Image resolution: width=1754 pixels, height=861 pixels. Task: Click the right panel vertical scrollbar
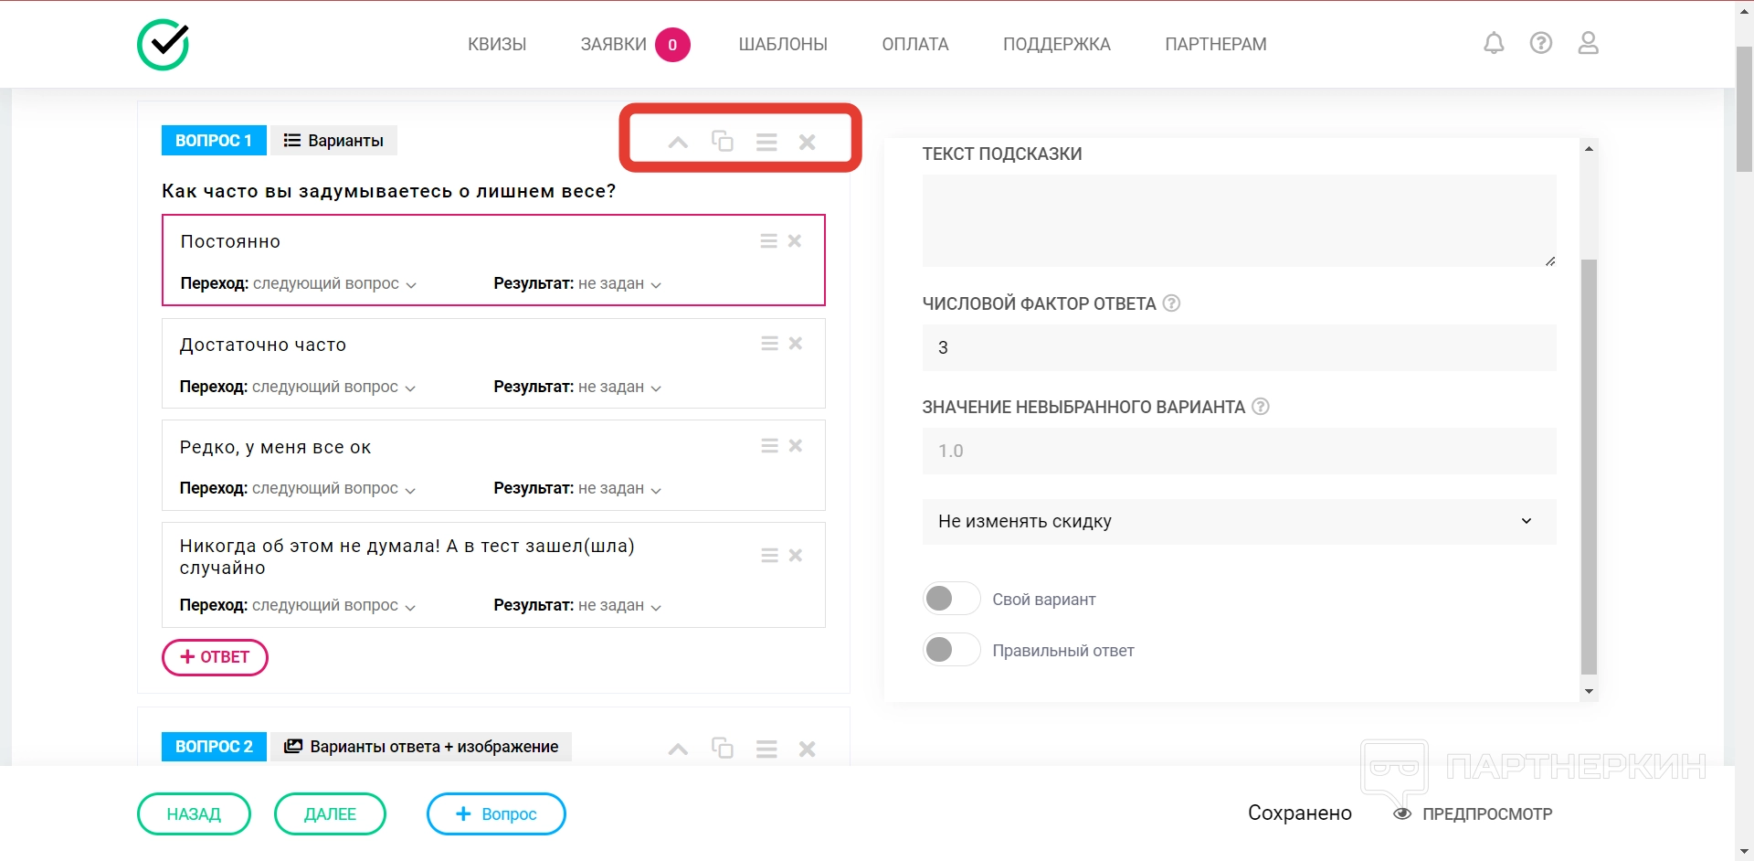(x=1589, y=466)
